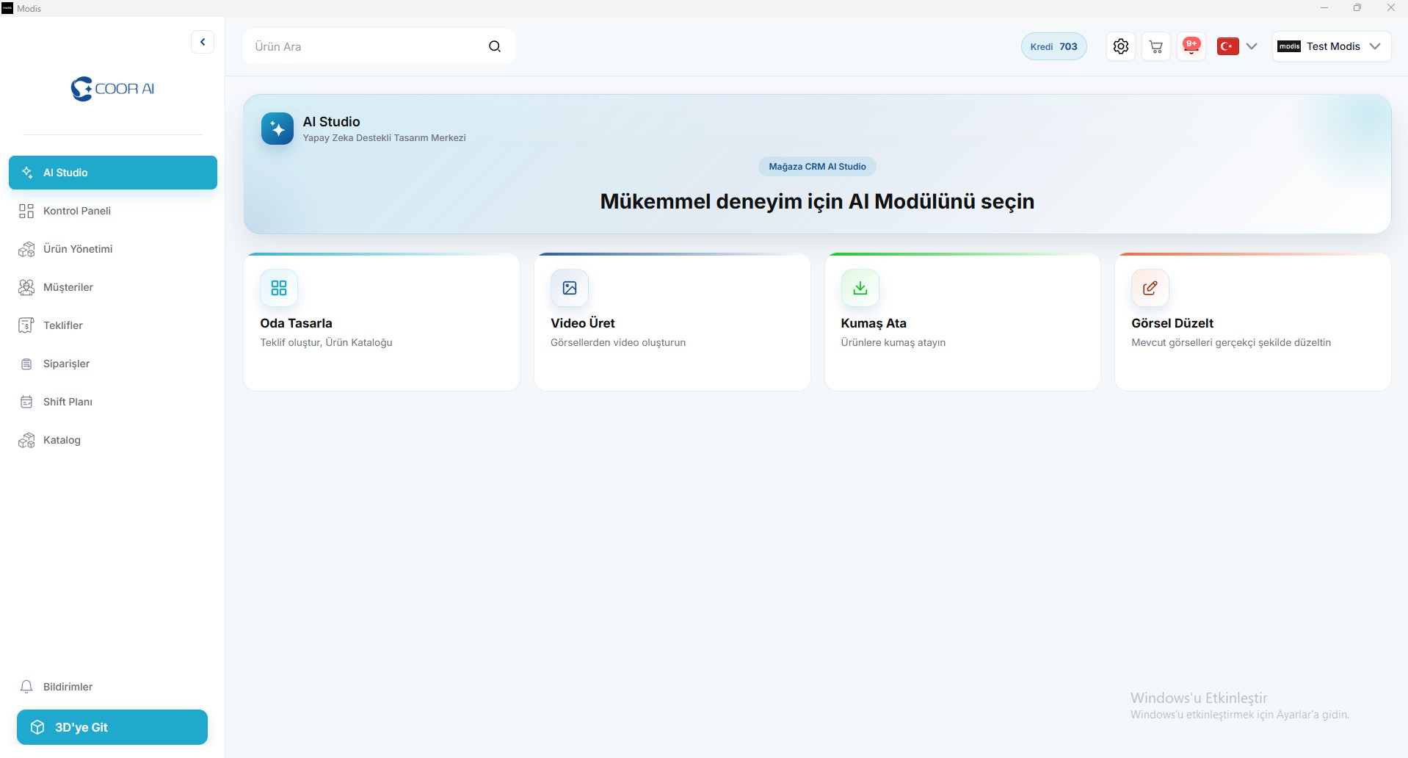
Task: Open the Kumaş Ata card title
Action: coord(874,323)
